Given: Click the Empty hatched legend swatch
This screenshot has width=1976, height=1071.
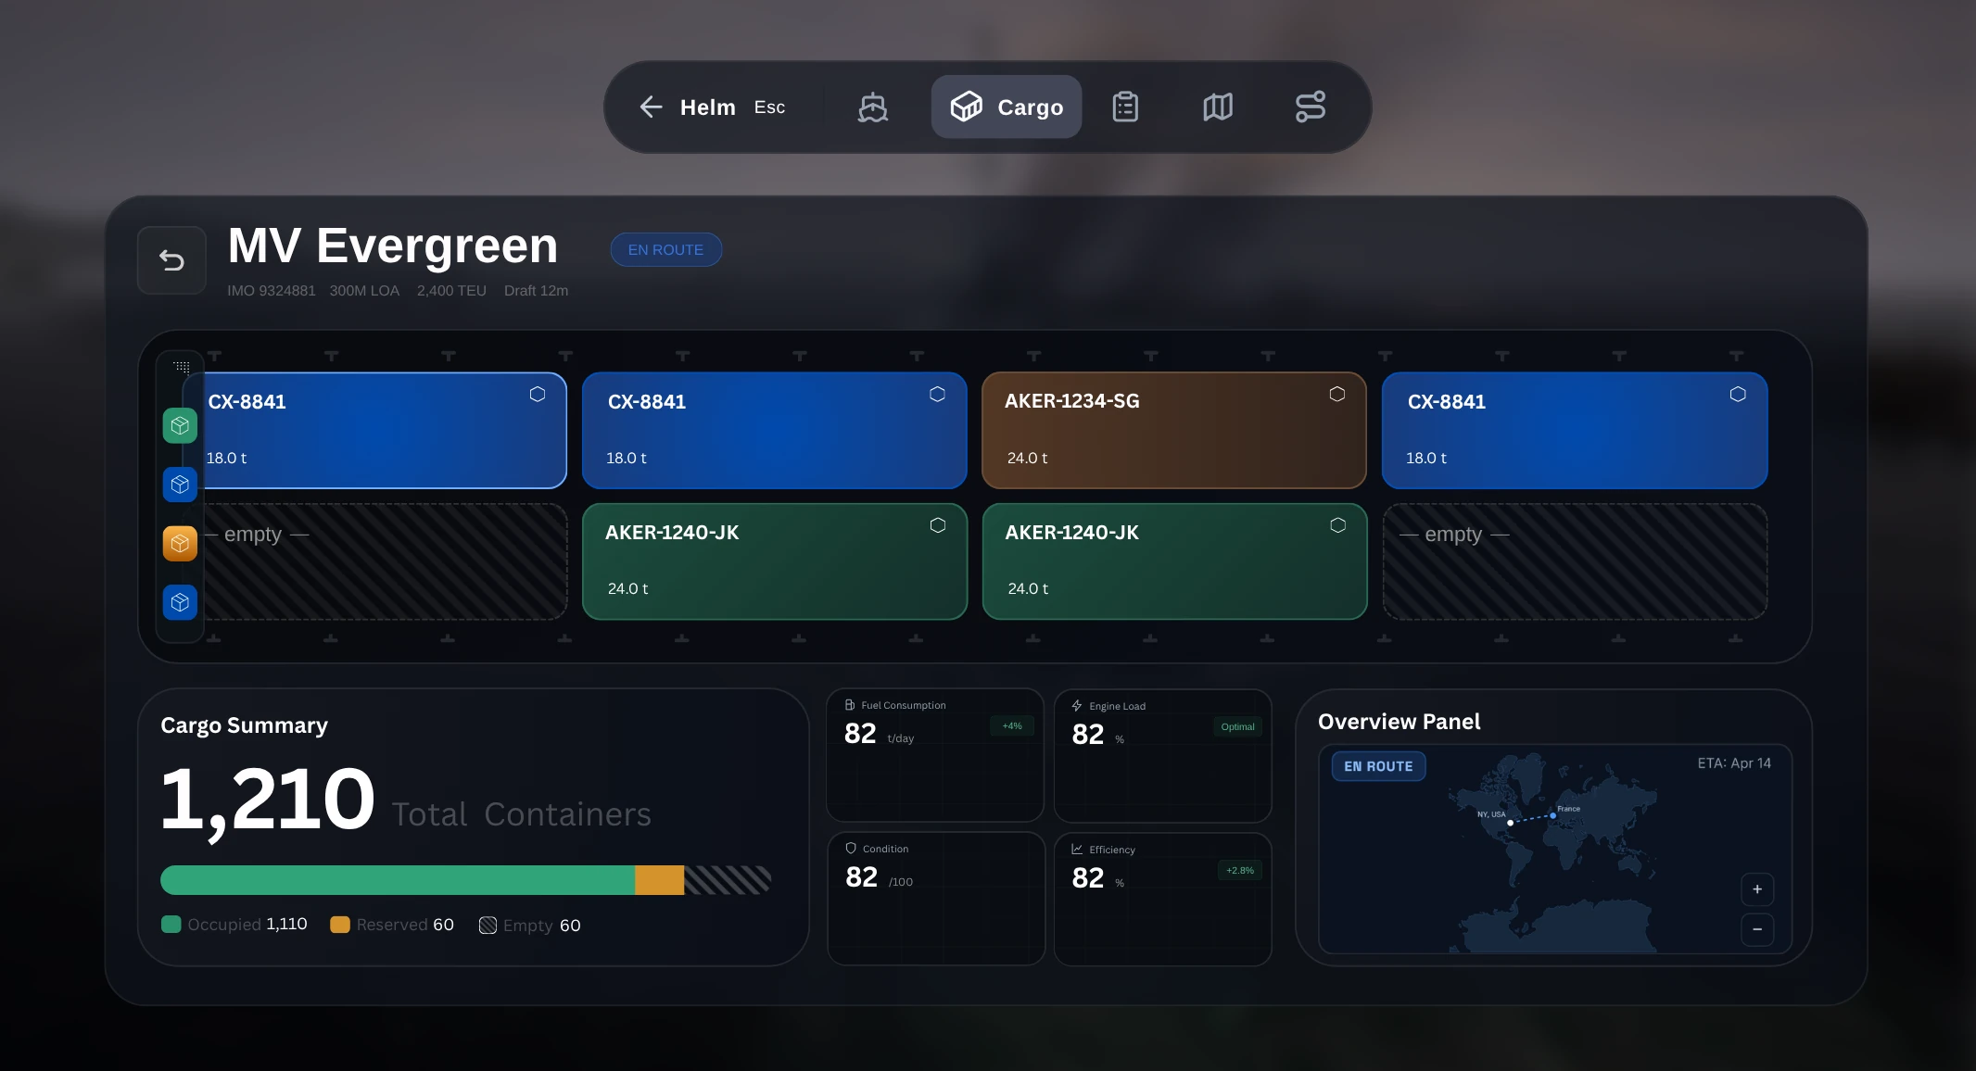Looking at the screenshot, I should [x=488, y=926].
